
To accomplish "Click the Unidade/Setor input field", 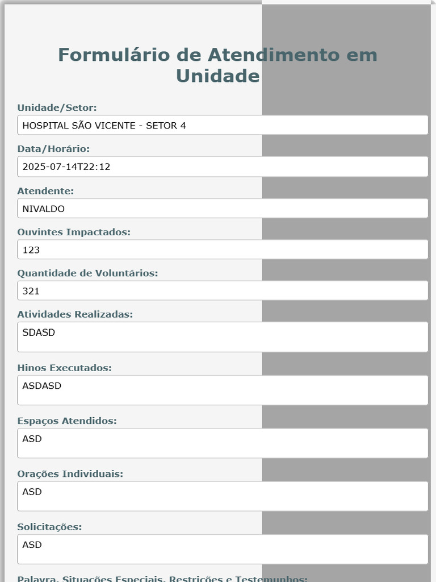I will [223, 125].
